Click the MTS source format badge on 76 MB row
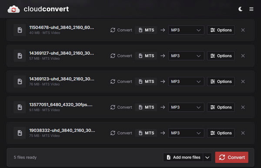Screen dimensions: 261x168 (146, 82)
